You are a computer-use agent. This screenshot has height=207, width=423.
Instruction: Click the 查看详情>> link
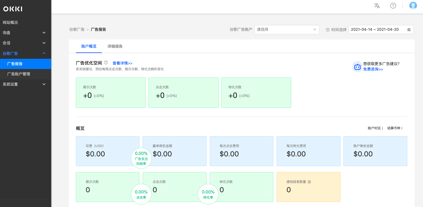(x=122, y=63)
